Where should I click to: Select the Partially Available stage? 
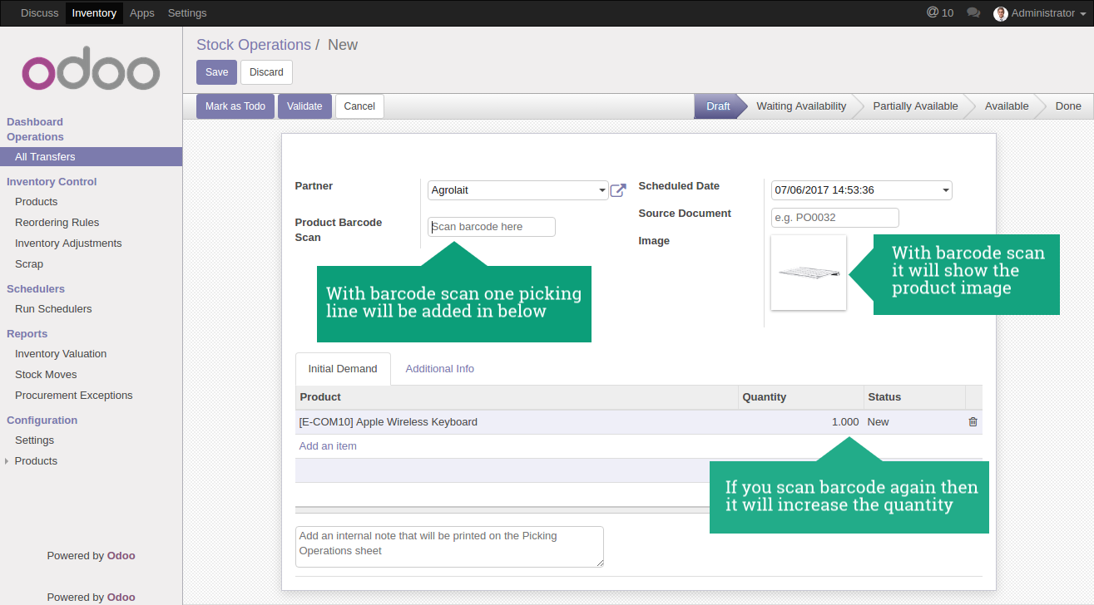click(x=915, y=106)
